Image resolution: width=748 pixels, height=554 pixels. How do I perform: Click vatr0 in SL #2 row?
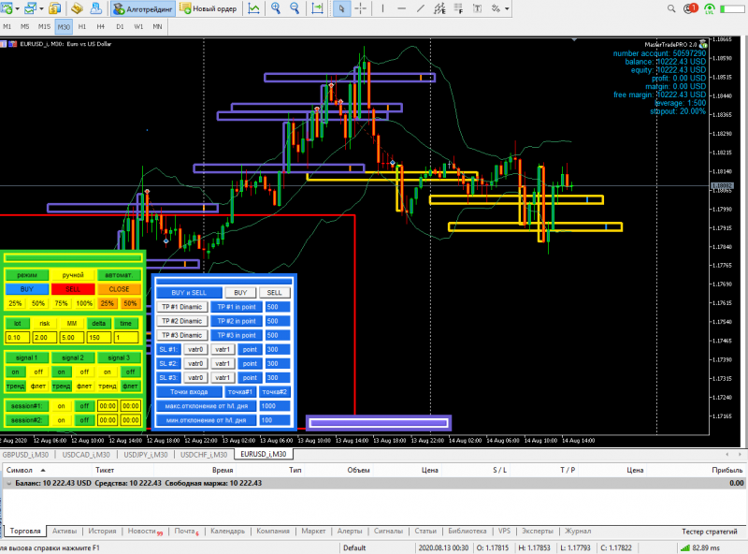tap(195, 364)
